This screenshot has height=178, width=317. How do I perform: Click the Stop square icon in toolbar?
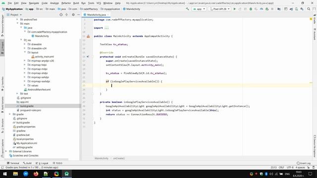[x=272, y=9]
